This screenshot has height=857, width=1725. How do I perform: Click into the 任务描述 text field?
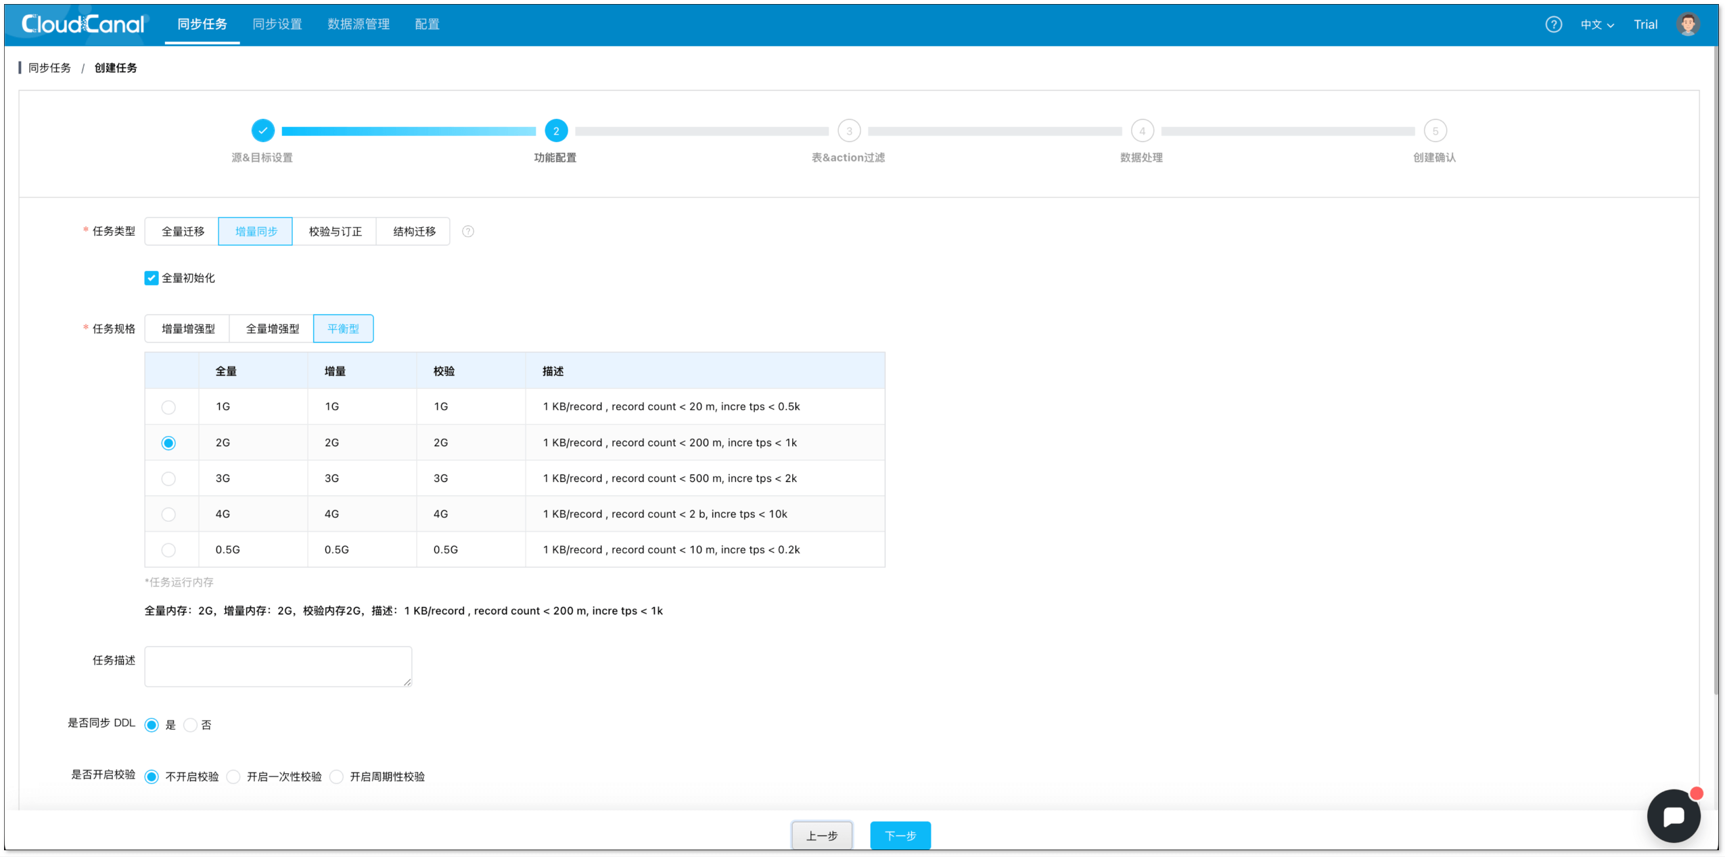click(277, 666)
